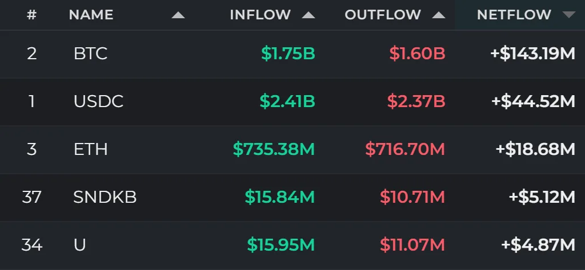Open the ETH token row
Viewport: 585px width, 270px height.
[292, 149]
